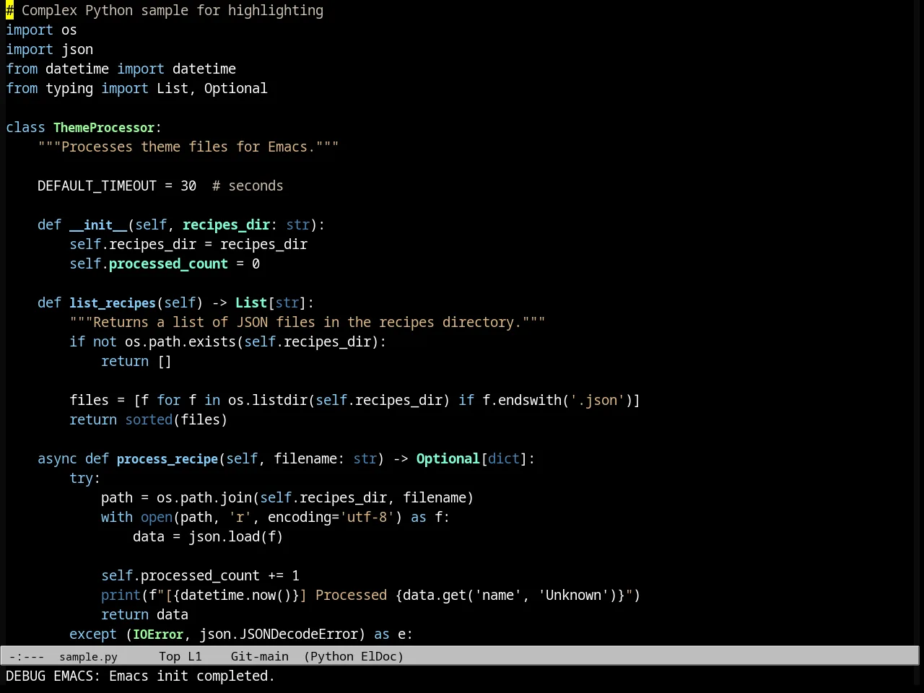This screenshot has height=693, width=924.
Task: Click processed_count in the assignment to 0
Action: pyautogui.click(x=168, y=263)
